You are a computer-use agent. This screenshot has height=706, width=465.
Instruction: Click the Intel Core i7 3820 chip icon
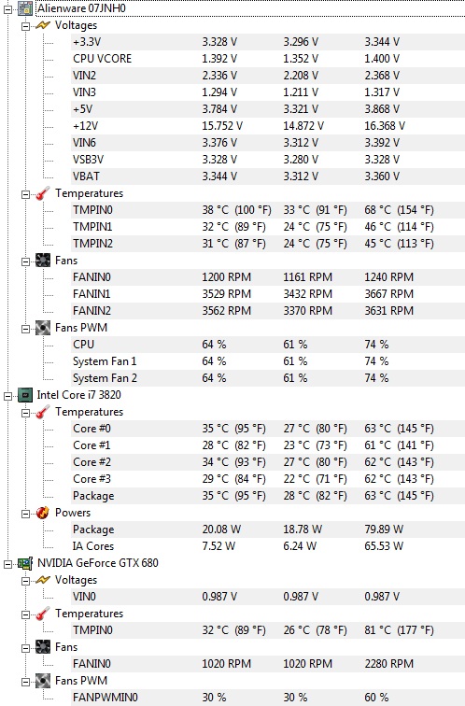pos(25,395)
